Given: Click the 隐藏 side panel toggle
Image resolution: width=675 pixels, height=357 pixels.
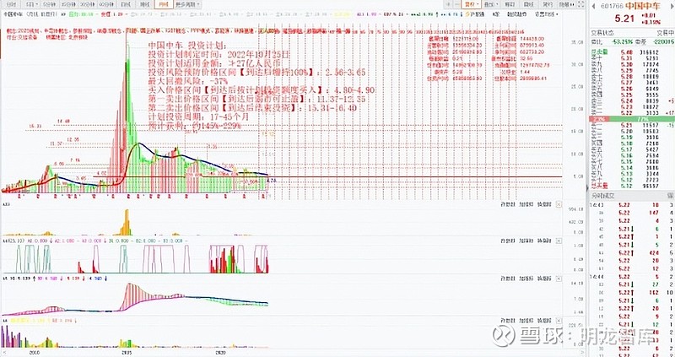Looking at the screenshot, I should click(x=566, y=4).
